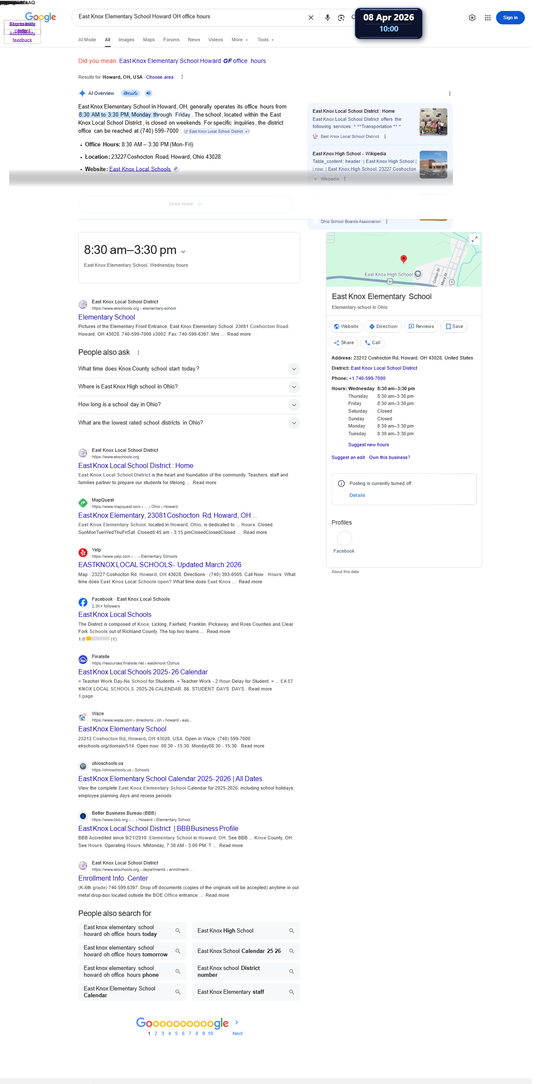The width and height of the screenshot is (538, 1084).
Task: Expand the map to full view icon
Action: 474,239
